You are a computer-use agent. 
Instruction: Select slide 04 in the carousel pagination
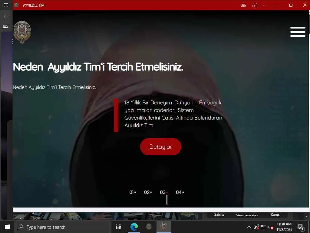[x=180, y=192]
